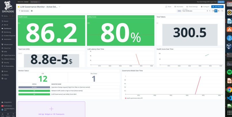
Task: Click the help icon beside Add Variable
Action: coord(32,11)
